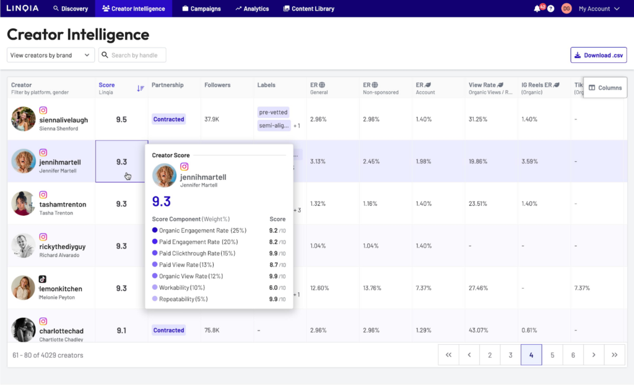Click tashamtrenton's profile thumbnail
634x385 pixels.
coord(23,203)
